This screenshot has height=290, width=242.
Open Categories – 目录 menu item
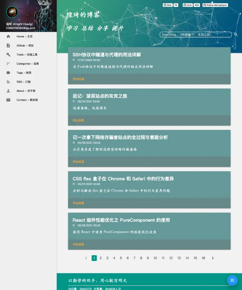tap(28, 64)
